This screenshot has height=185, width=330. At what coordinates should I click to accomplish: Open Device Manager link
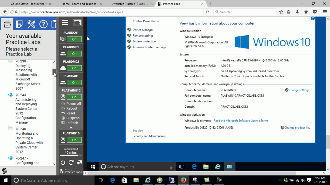point(143,30)
